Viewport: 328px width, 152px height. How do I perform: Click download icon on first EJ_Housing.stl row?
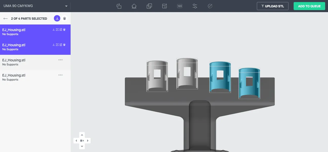tap(54, 30)
